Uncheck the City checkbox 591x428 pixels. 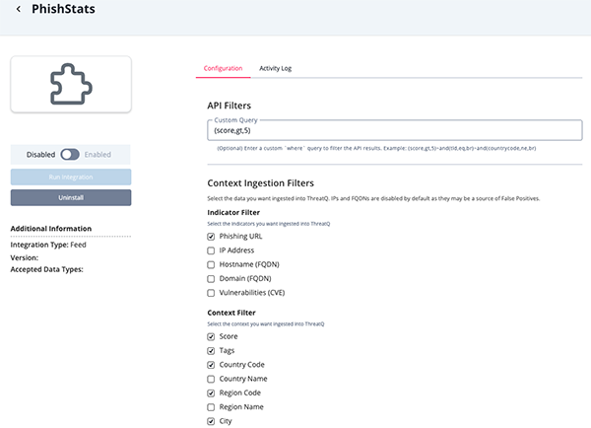[211, 421]
